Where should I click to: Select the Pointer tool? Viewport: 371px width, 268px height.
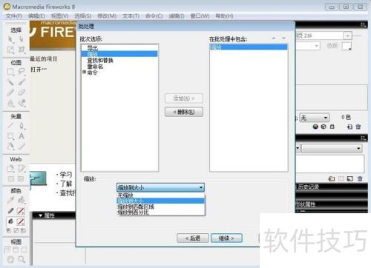(10, 39)
